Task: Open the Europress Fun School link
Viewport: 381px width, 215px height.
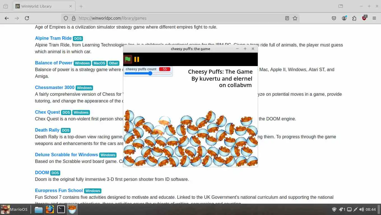Action: (59, 190)
